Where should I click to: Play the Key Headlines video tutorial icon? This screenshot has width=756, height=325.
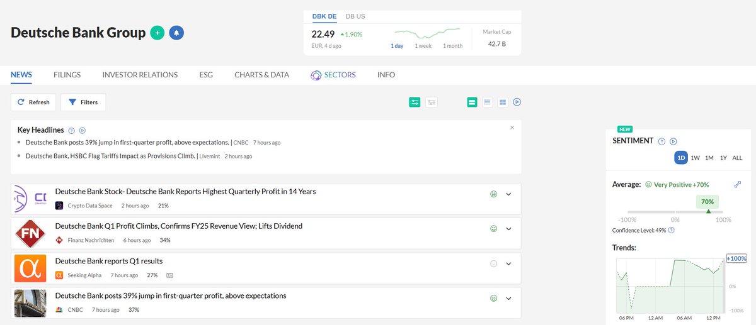82,130
